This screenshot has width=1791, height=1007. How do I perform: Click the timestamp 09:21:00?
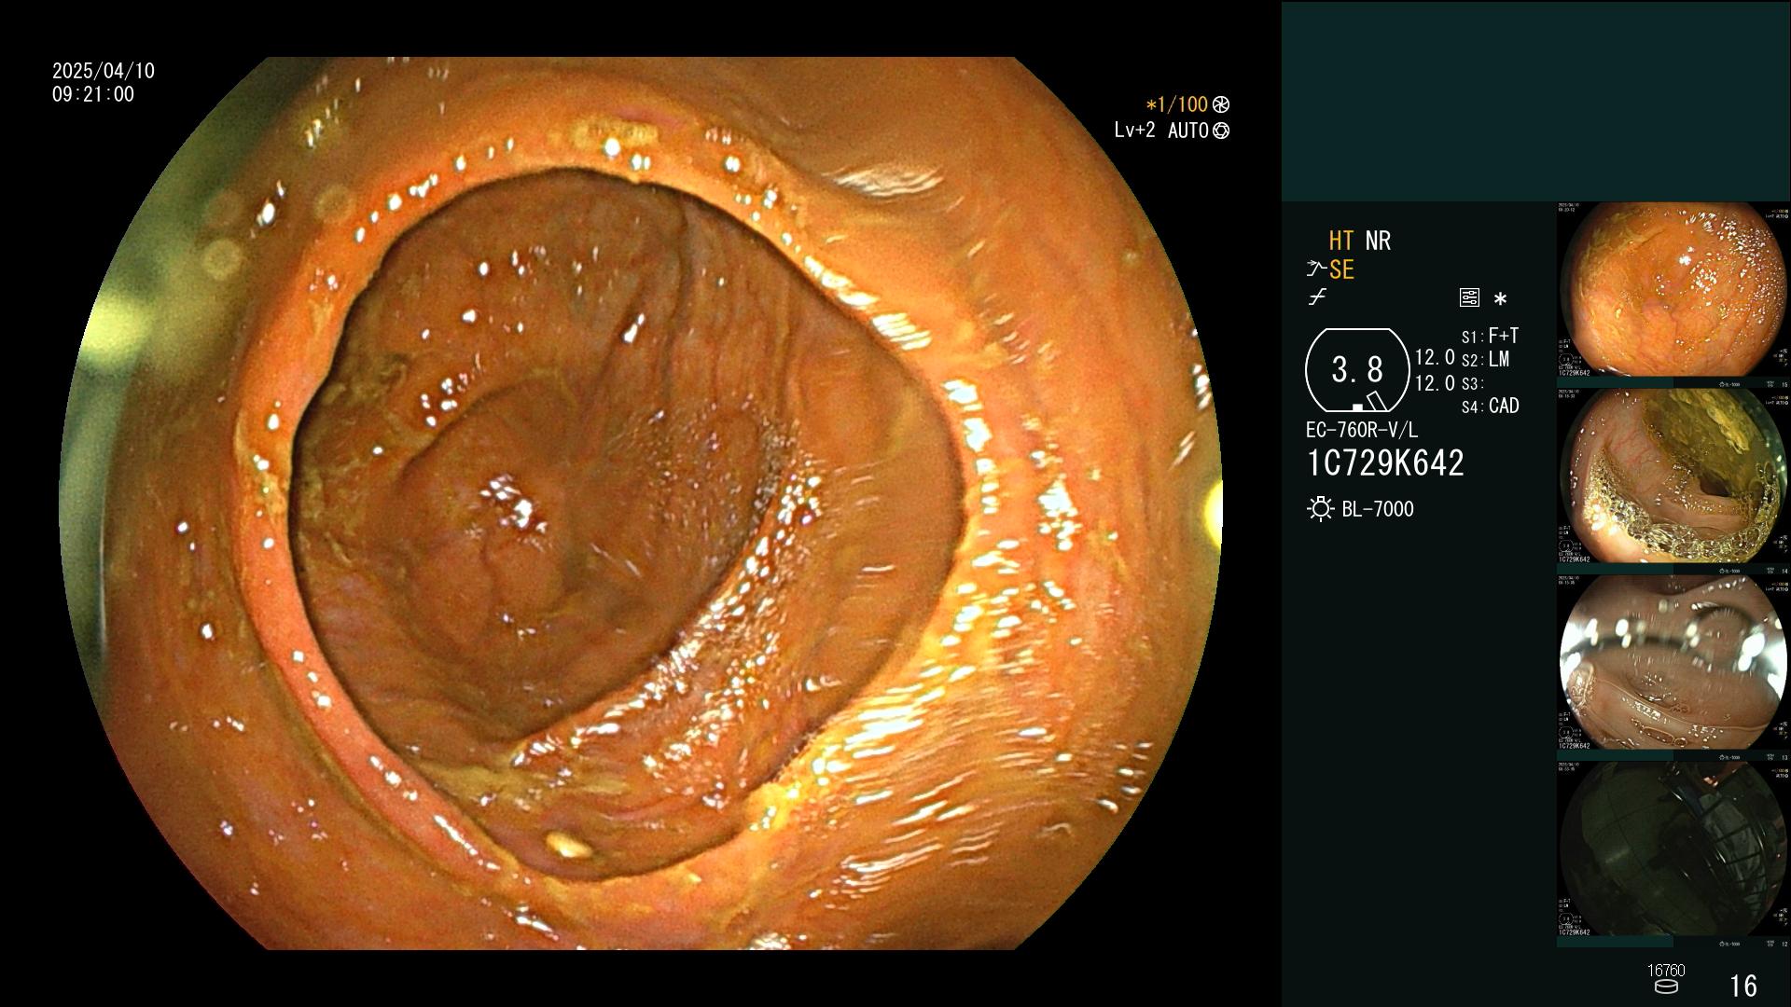(x=93, y=95)
